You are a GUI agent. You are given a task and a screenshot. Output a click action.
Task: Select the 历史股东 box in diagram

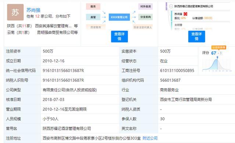(x=96, y=27)
